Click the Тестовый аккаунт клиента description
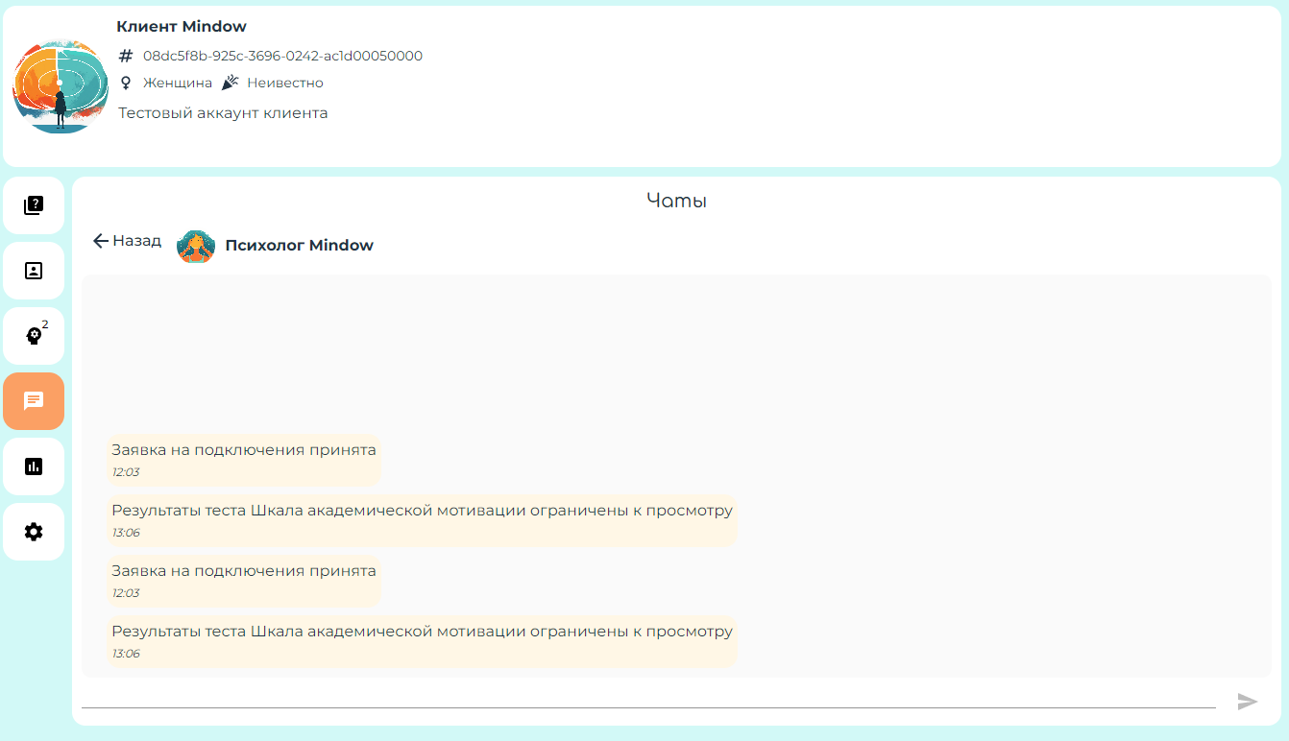Screen dimensions: 1289x741 point(223,113)
